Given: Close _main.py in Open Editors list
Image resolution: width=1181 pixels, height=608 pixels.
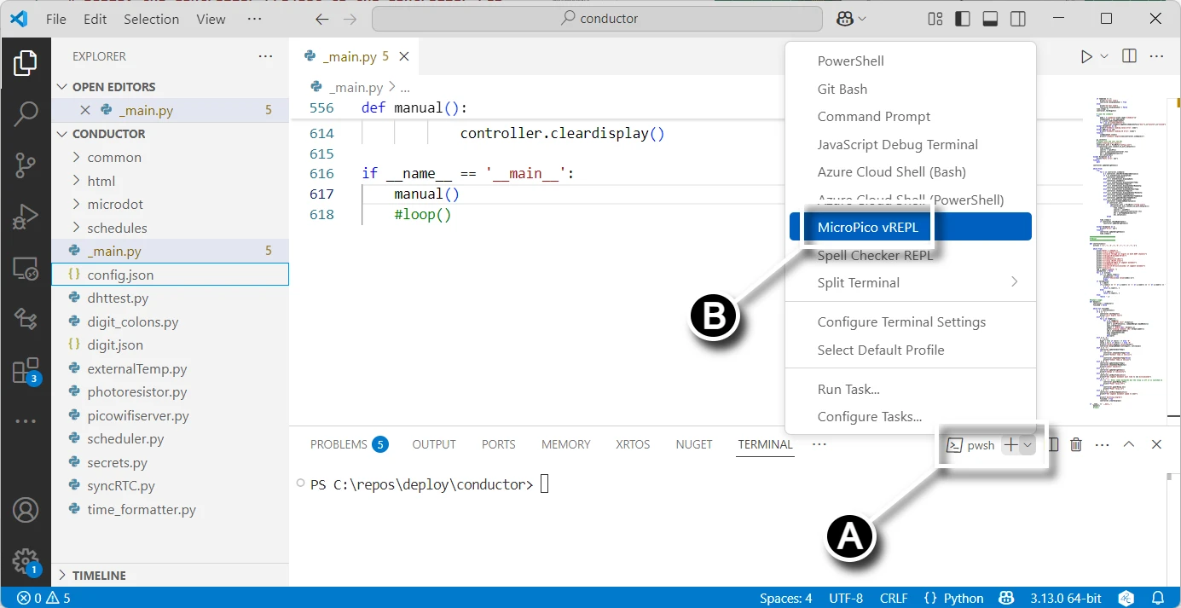Looking at the screenshot, I should pos(85,110).
